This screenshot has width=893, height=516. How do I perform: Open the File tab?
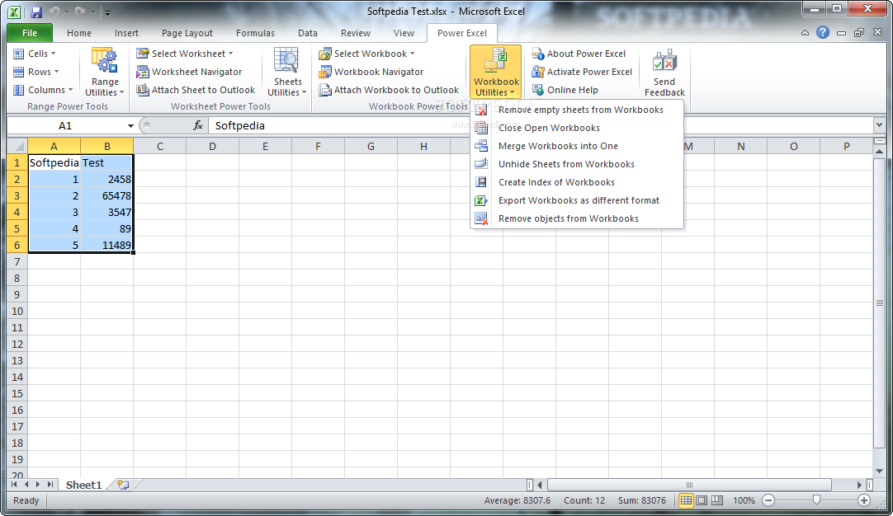click(x=30, y=33)
